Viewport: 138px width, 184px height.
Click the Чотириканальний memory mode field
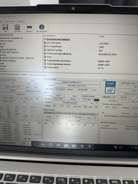tap(70, 103)
